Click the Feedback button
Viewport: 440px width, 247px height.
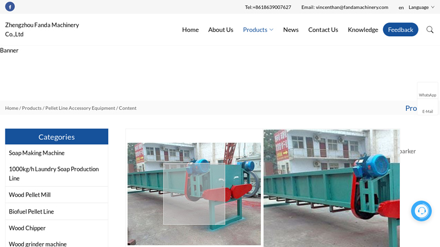(x=400, y=30)
